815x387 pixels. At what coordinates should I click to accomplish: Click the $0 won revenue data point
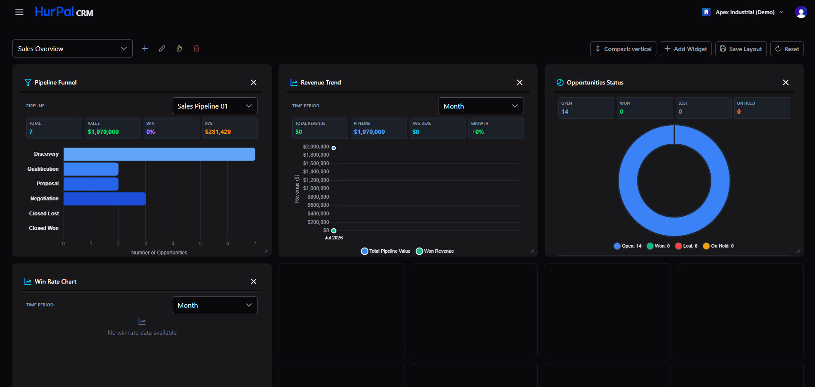pyautogui.click(x=334, y=231)
